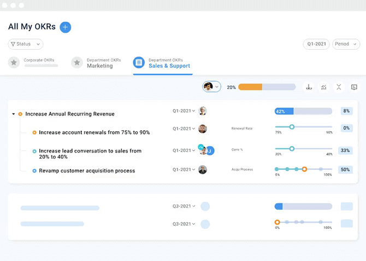Click the Renewal Rate slider handle

click(292, 126)
